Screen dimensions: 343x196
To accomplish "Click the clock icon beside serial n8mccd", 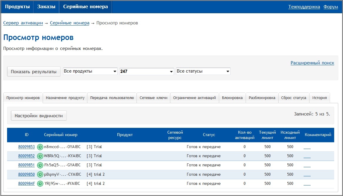I will (x=40, y=147).
